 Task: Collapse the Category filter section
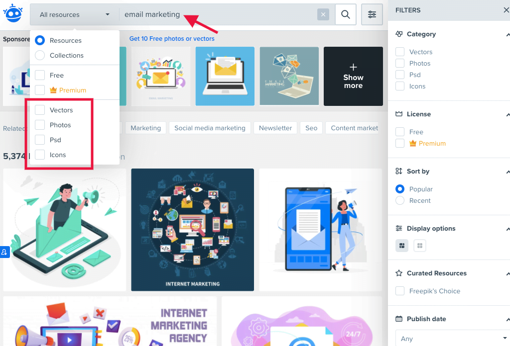pyautogui.click(x=508, y=34)
